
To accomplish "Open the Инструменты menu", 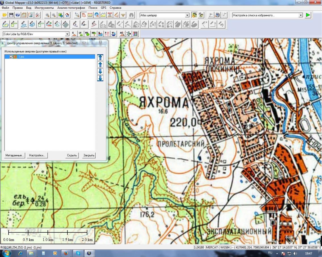I will (x=44, y=8).
